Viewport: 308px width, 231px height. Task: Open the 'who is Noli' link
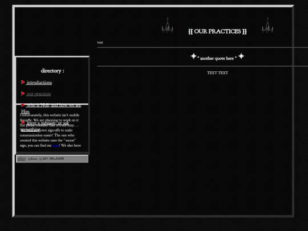tap(51, 108)
